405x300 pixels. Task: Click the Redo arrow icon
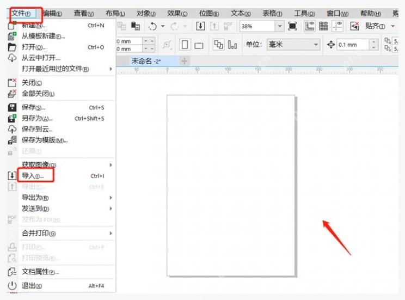175,26
